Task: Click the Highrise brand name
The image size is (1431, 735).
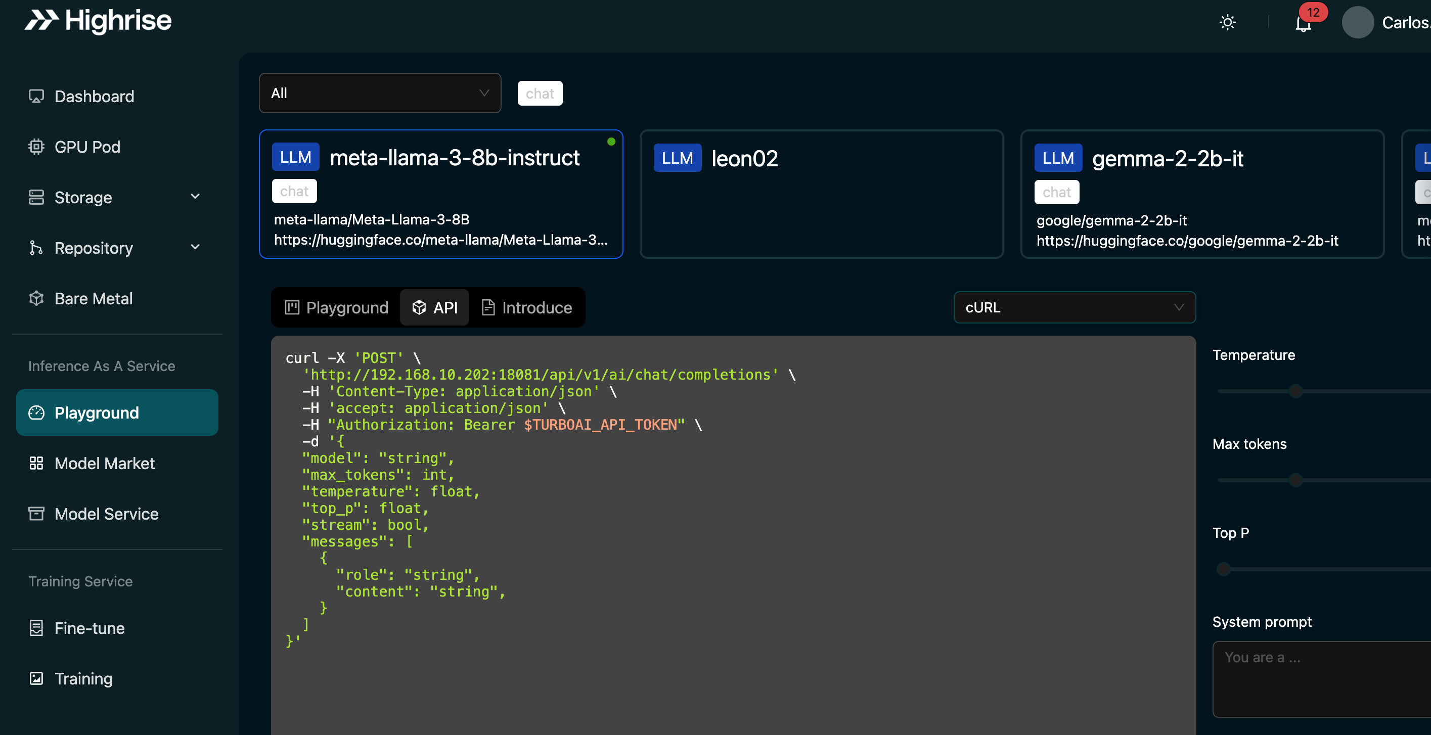Action: pos(118,21)
